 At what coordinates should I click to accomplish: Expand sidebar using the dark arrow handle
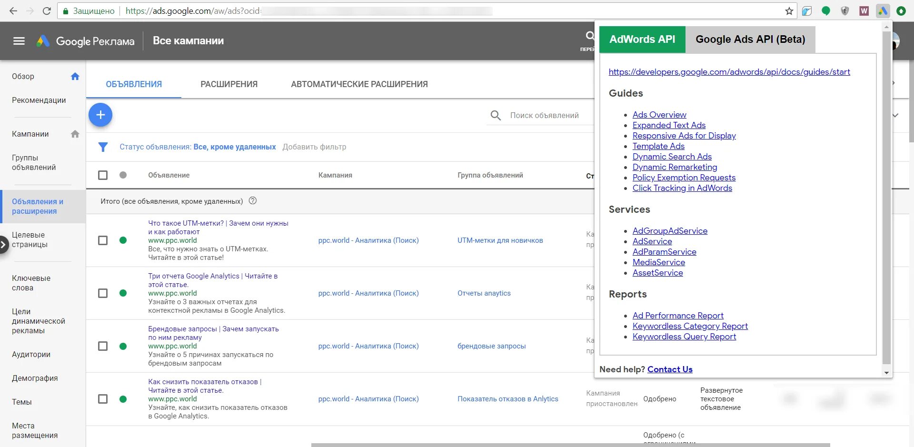pos(4,245)
